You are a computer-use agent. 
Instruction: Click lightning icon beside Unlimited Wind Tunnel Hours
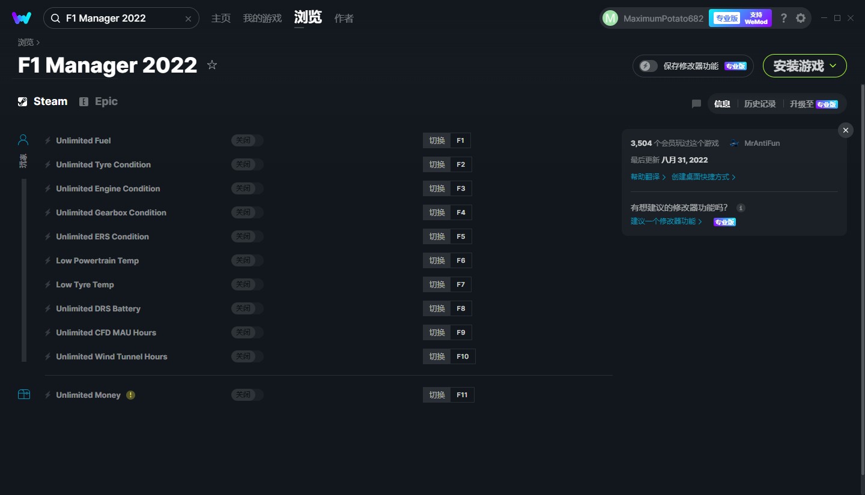pos(48,356)
